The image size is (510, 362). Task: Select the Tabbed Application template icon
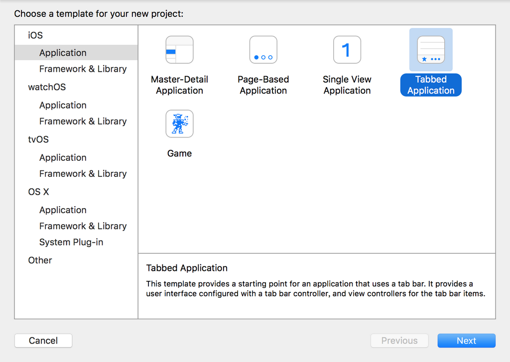(431, 50)
